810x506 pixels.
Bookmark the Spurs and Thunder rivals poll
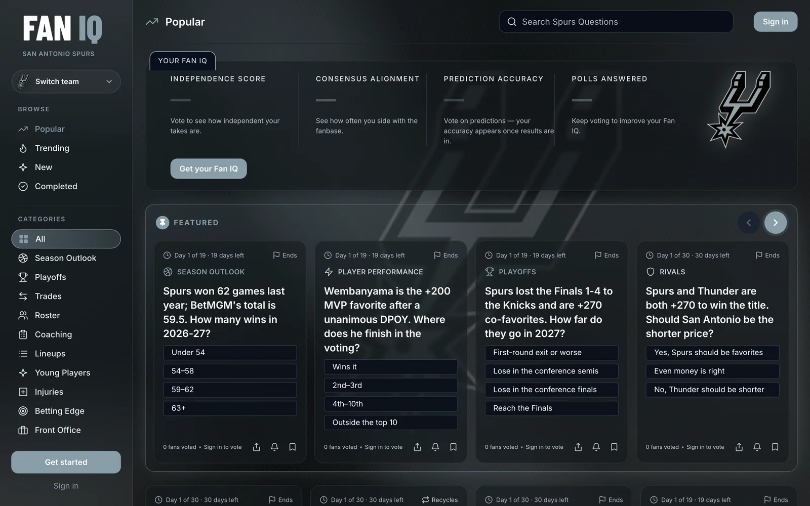(x=775, y=447)
